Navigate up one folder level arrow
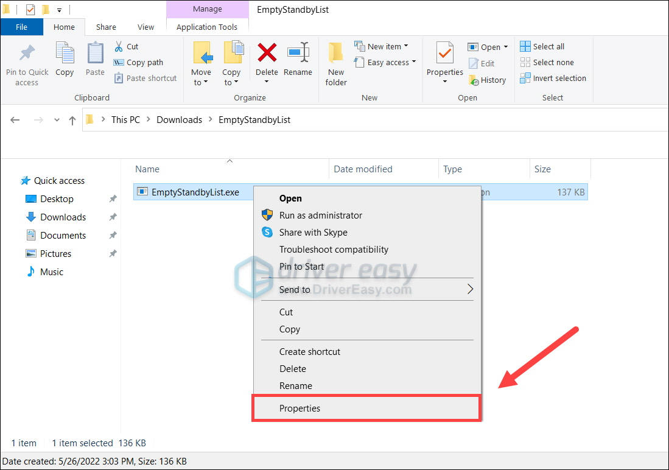Viewport: 669px width, 470px height. [x=72, y=120]
